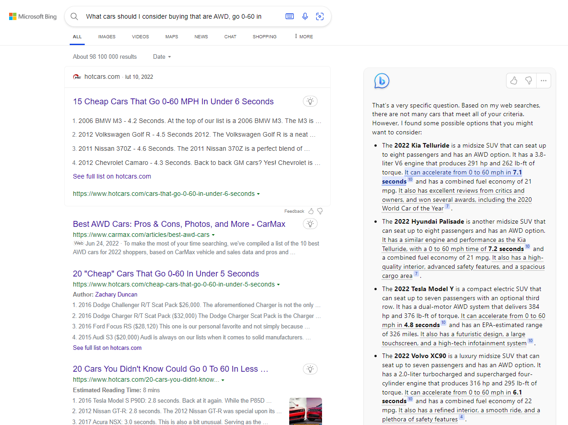Screen dimensions: 568x425
Task: Give thumbs up to chat answer
Action: [514, 81]
